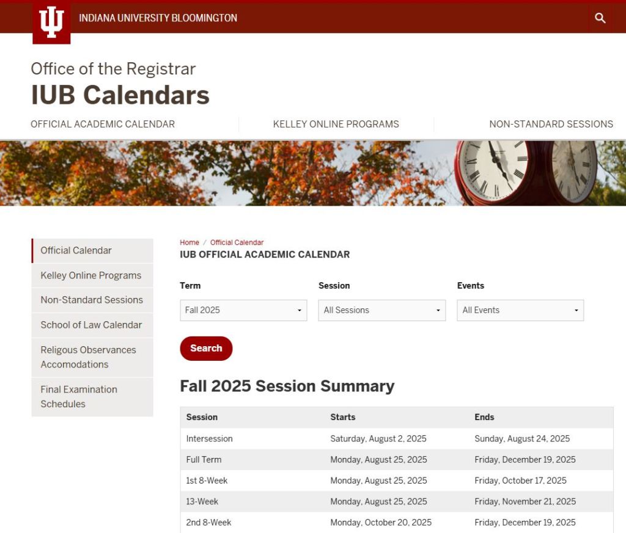626x533 pixels.
Task: Open Kelley Online Programs sidebar item
Action: pos(91,275)
